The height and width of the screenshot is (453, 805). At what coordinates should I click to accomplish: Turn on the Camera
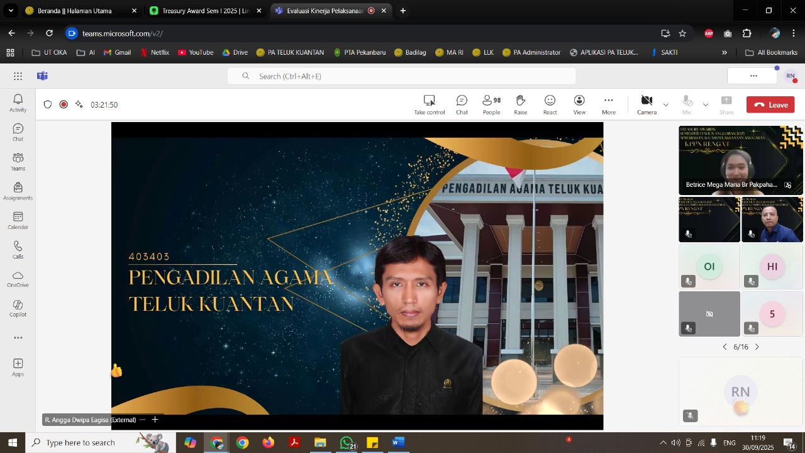click(x=647, y=104)
